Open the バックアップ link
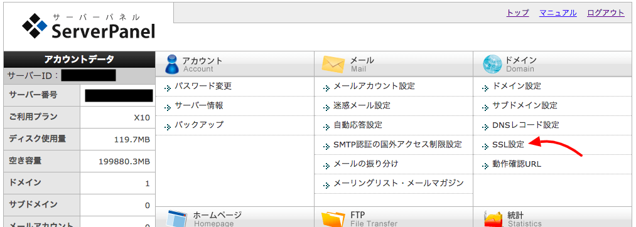This screenshot has height=227, width=636. (x=199, y=125)
